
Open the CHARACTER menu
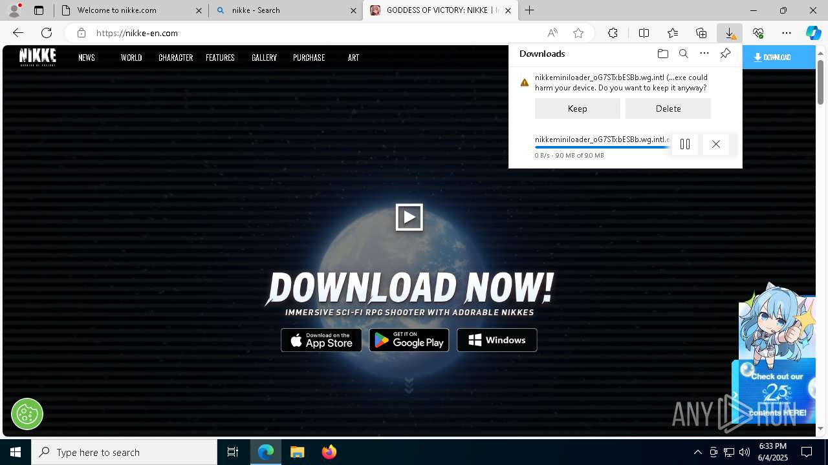pos(176,57)
